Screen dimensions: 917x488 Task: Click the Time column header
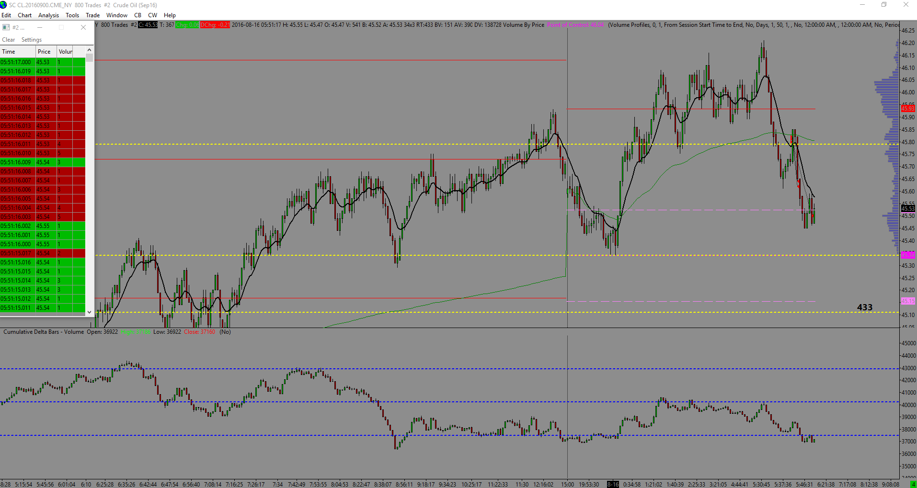pyautogui.click(x=18, y=52)
